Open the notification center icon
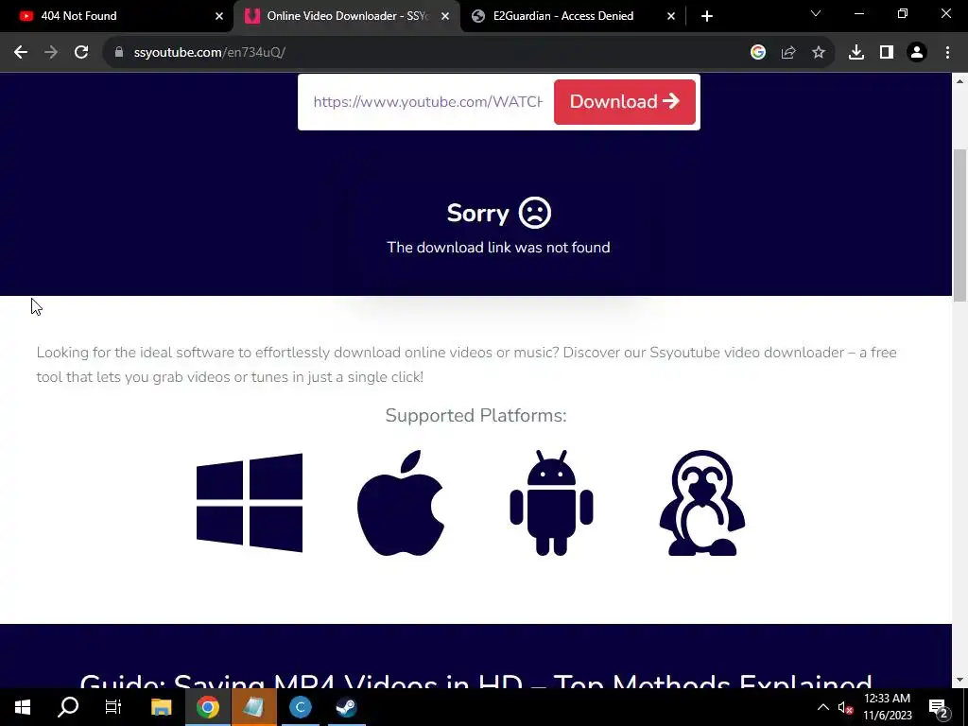Image resolution: width=968 pixels, height=726 pixels. pyautogui.click(x=939, y=707)
